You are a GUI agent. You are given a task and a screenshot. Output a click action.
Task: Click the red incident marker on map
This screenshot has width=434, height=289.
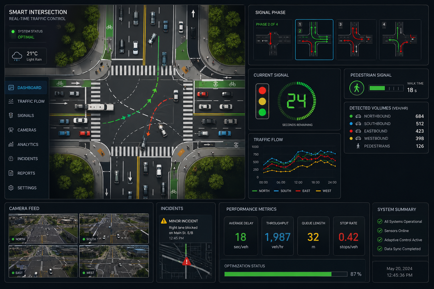pos(186,262)
